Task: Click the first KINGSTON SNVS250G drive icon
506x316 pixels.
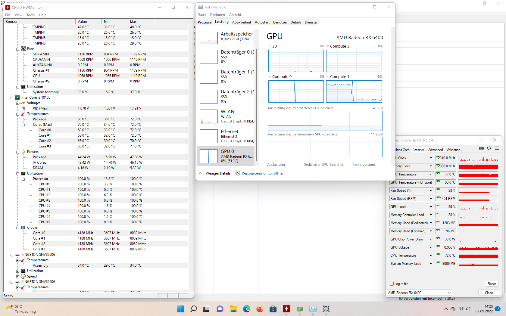Action: (17, 255)
